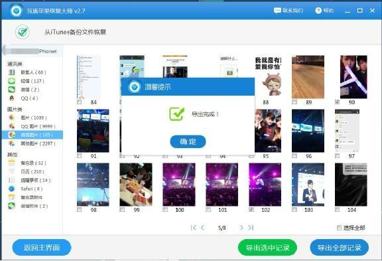This screenshot has width=382, height=261.
Task: Open the 备忘录 (32) notes category
Action: click(27, 163)
